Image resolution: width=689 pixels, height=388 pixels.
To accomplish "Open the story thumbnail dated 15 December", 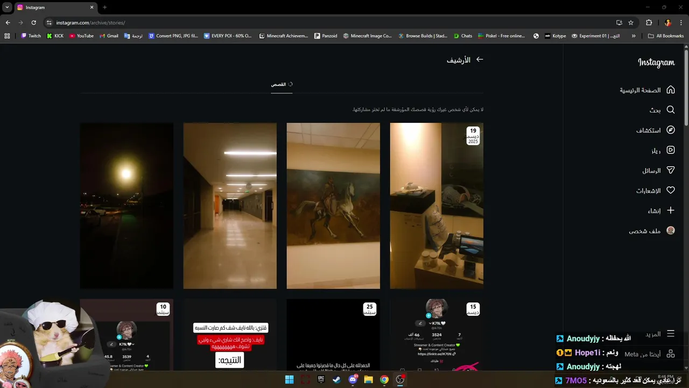I will (437, 335).
